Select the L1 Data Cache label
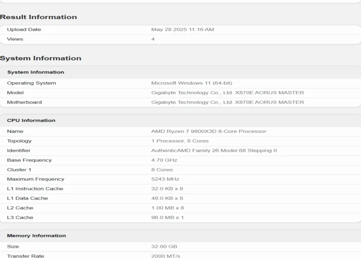361x258 pixels. (28, 198)
